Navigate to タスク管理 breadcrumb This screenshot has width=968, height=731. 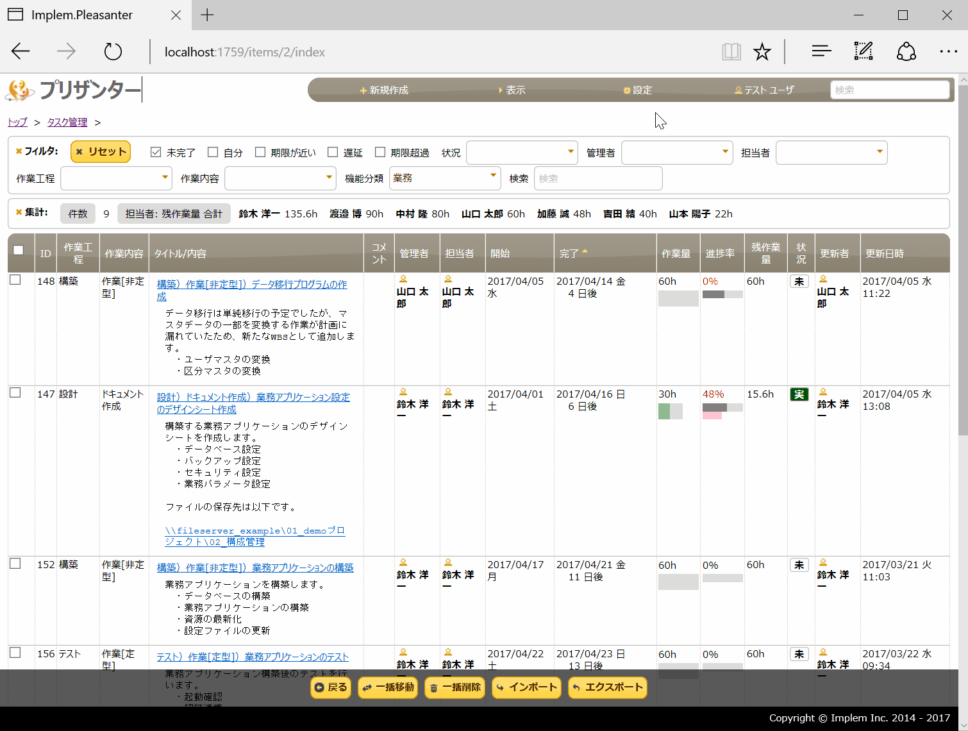point(67,122)
